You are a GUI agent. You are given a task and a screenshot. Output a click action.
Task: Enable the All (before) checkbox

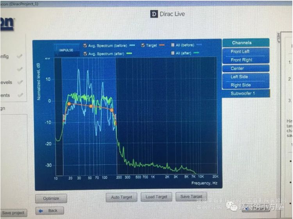click(x=172, y=45)
